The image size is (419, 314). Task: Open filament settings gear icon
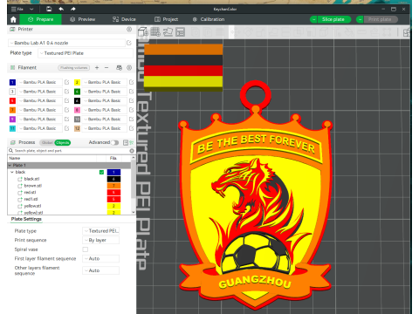point(129,68)
